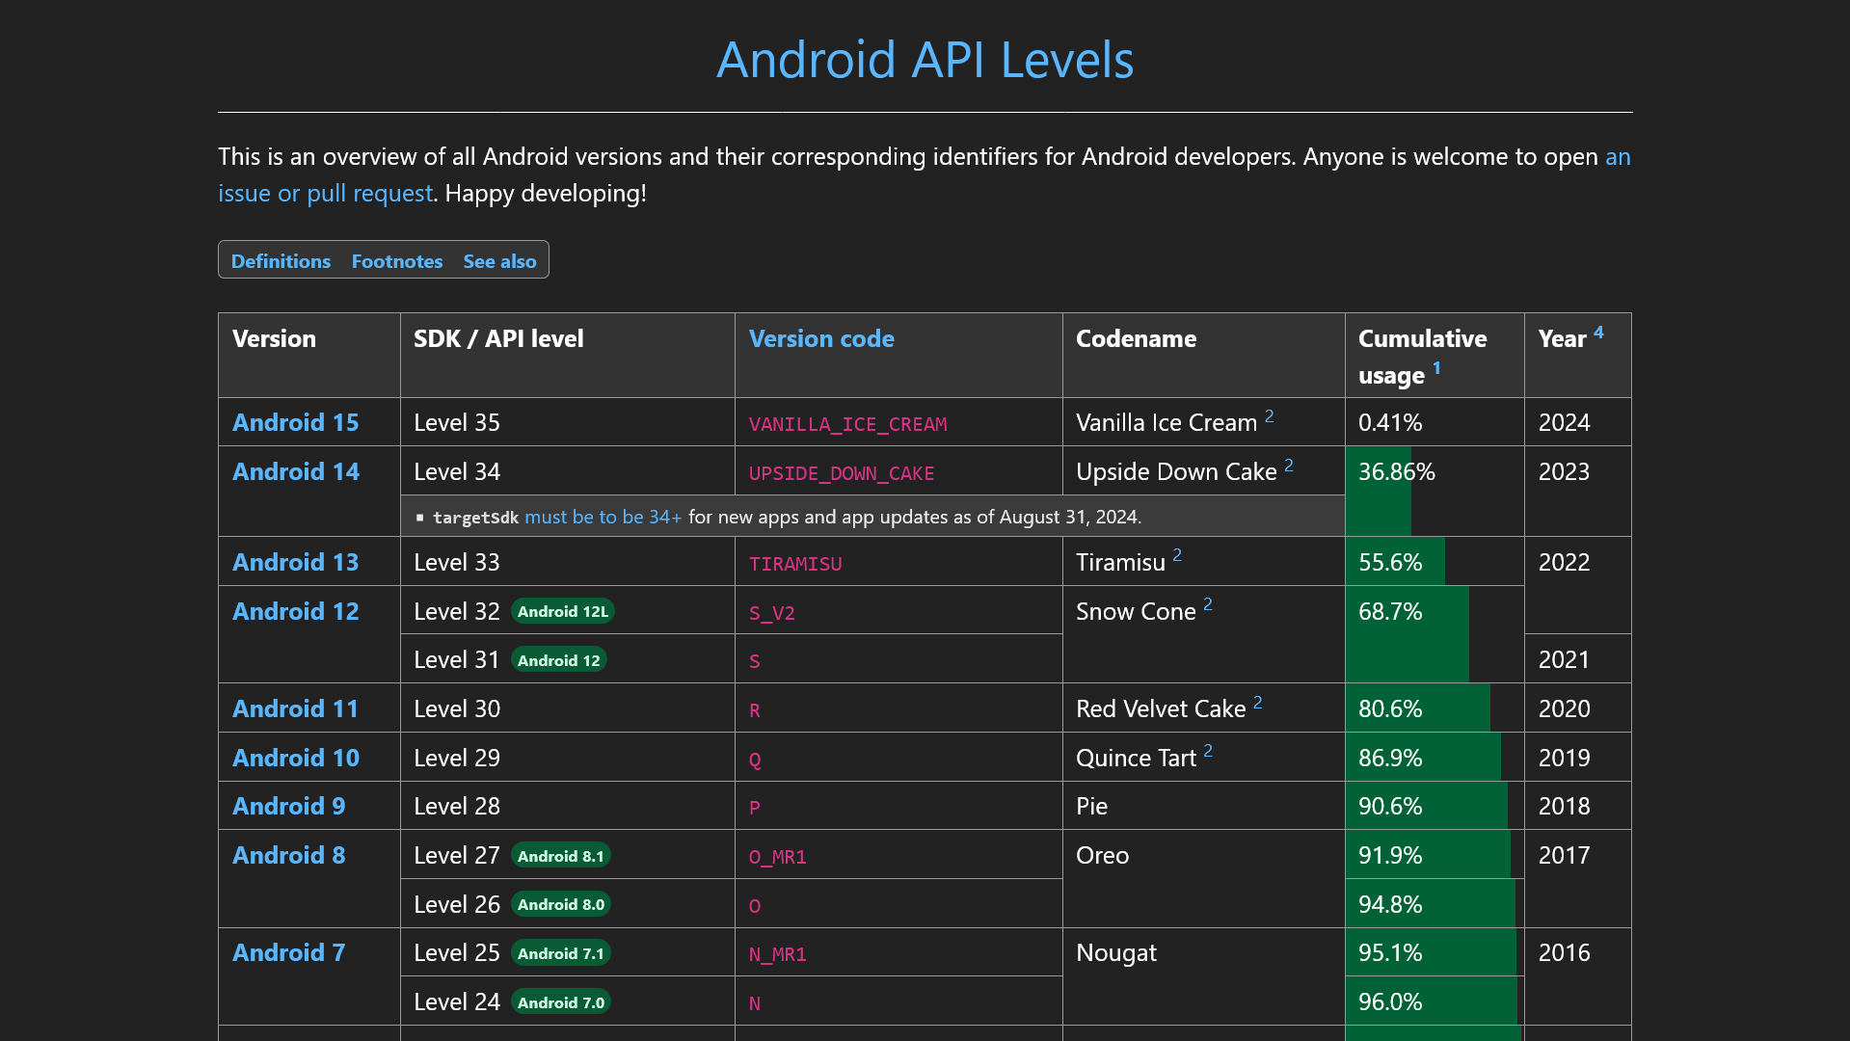Click the 96.0% usage cell
This screenshot has width=1850, height=1041.
point(1434,1001)
